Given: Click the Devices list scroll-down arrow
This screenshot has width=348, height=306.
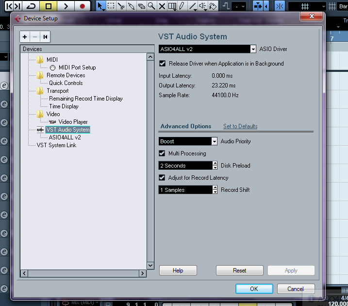Looking at the screenshot, I should tap(150, 265).
